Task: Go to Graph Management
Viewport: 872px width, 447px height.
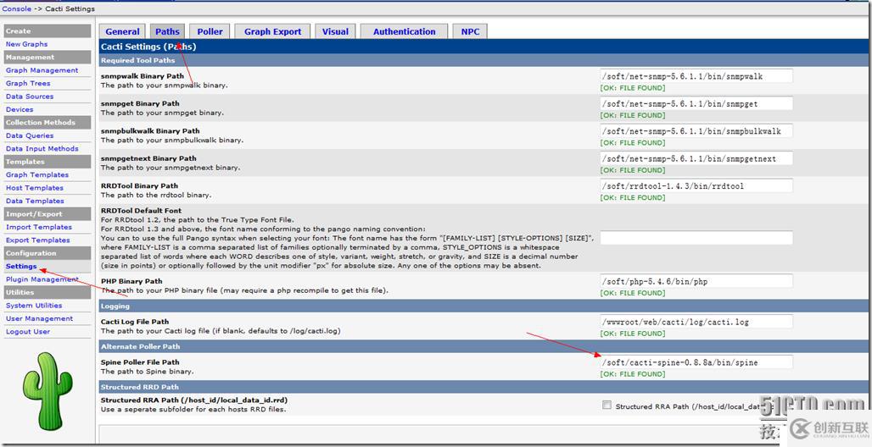Action: 42,70
